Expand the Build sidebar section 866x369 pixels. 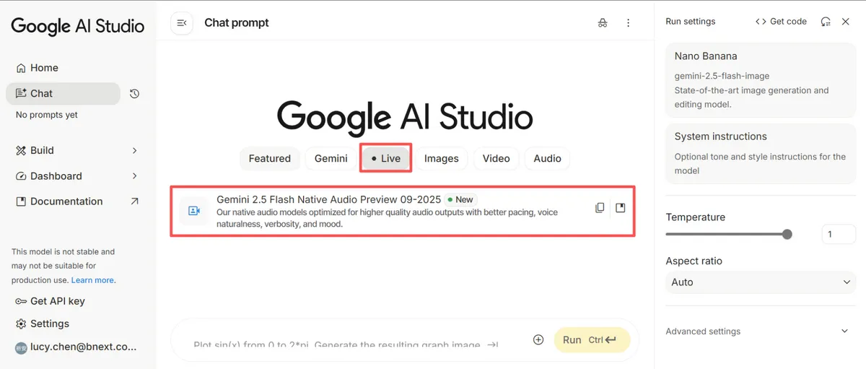(x=134, y=150)
